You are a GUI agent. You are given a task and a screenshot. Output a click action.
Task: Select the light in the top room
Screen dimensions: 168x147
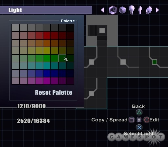click(x=102, y=31)
